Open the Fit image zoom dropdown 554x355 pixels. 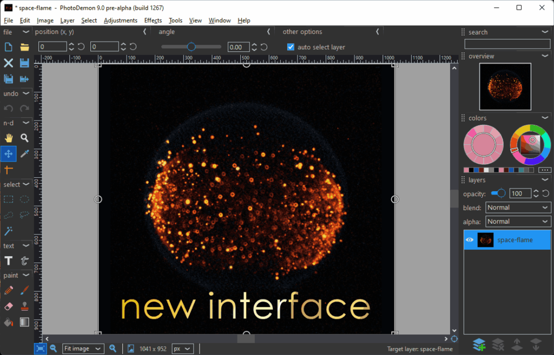tap(83, 349)
